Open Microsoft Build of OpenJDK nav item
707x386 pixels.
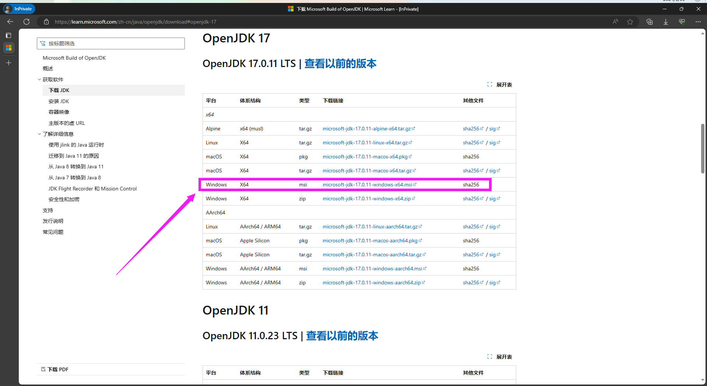[74, 58]
